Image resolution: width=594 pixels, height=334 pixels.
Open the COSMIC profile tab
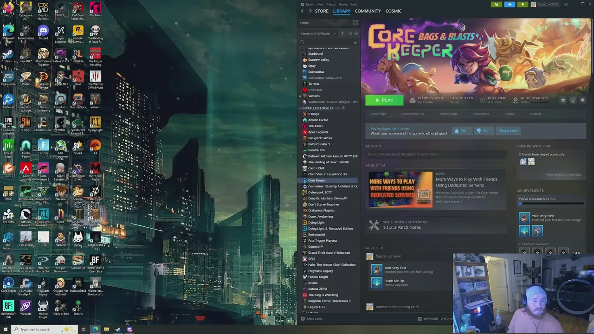tap(394, 11)
